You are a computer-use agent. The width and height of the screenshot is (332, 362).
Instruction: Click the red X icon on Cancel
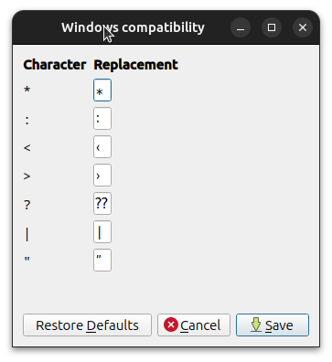tap(171, 325)
